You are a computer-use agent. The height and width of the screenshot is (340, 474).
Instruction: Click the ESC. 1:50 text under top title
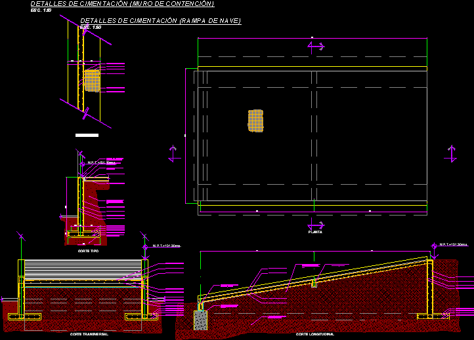(x=41, y=10)
